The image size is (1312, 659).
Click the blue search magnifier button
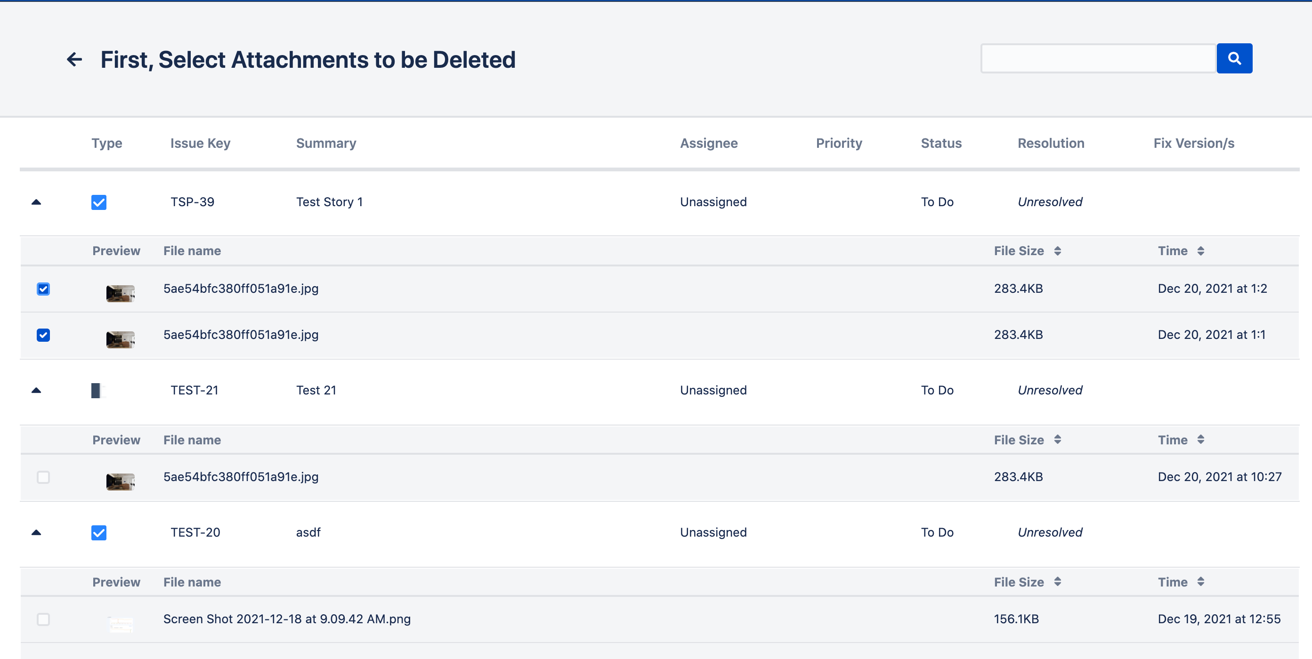[x=1234, y=58]
